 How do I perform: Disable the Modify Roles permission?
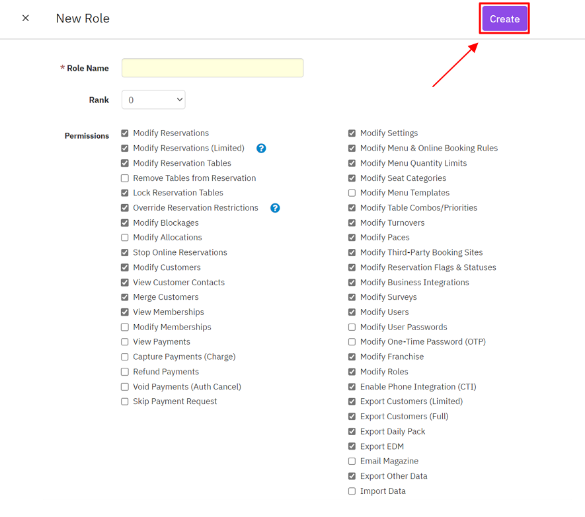tap(352, 372)
